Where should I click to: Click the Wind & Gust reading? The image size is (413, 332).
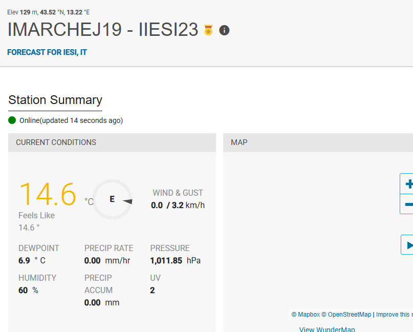click(178, 205)
